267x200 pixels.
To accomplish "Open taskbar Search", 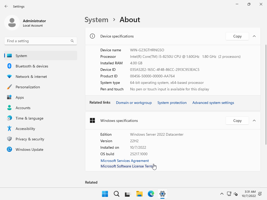I will coord(117,194).
